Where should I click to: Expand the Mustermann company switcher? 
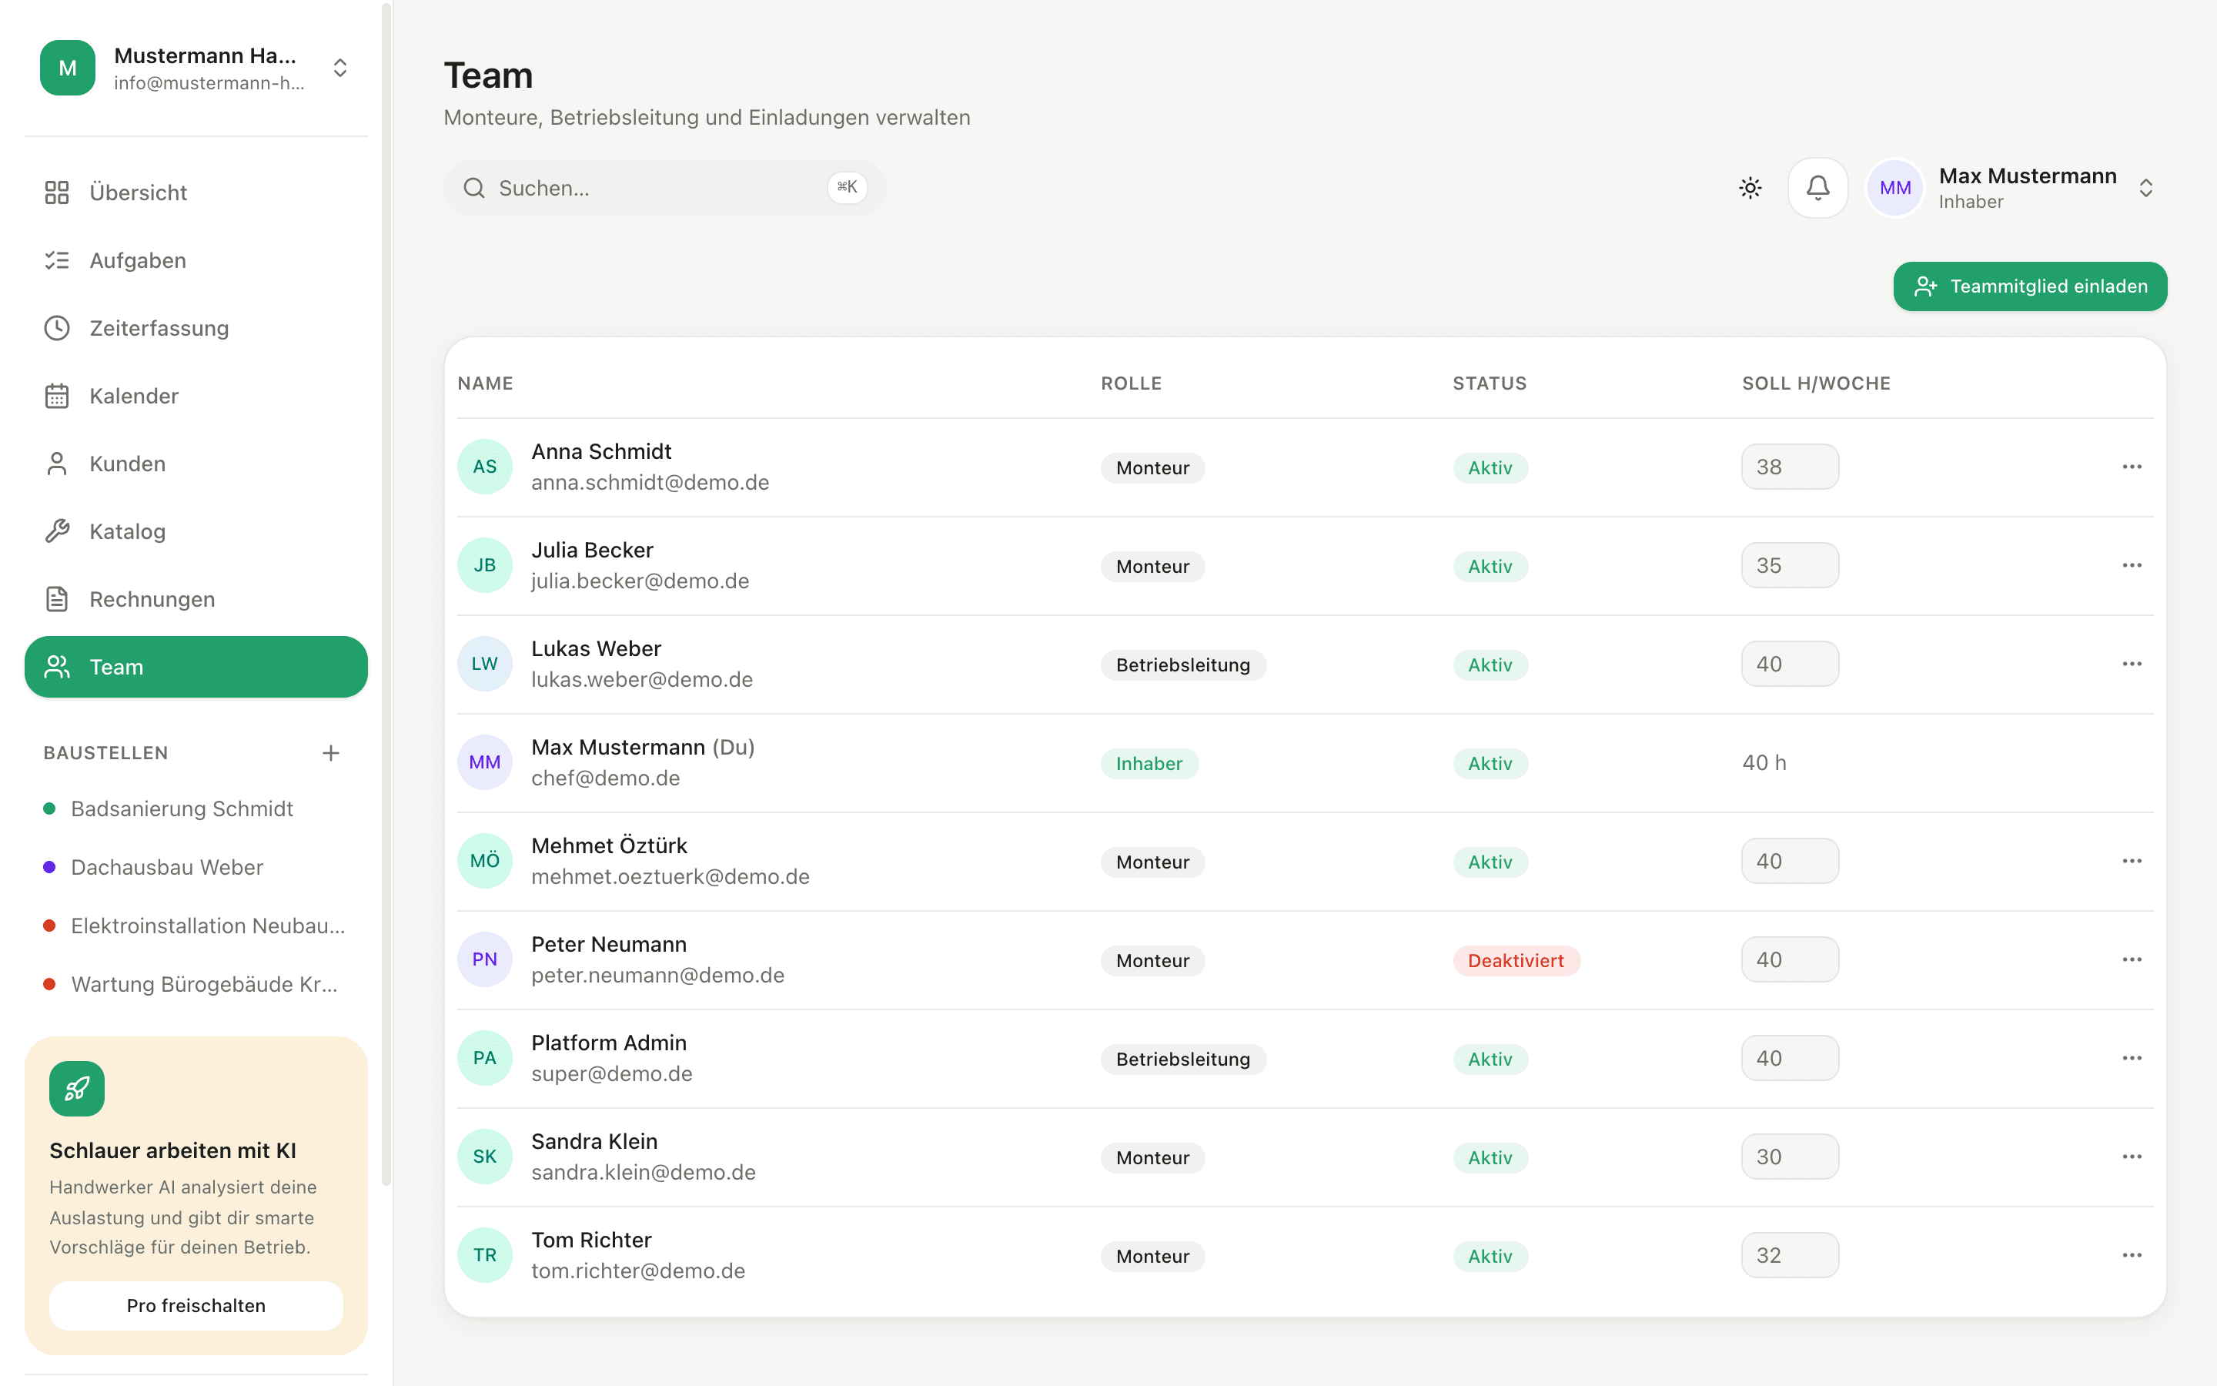pyautogui.click(x=340, y=68)
